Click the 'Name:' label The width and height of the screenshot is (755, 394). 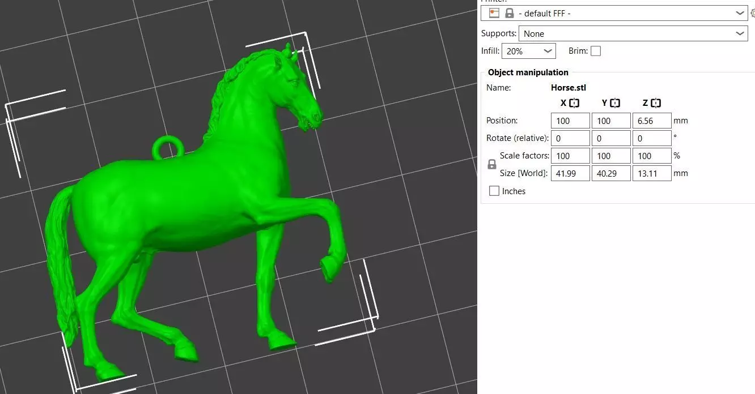click(498, 88)
